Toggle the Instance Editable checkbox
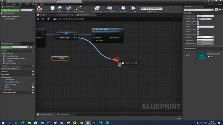This screenshot has width=223, height=125. (x=198, y=22)
